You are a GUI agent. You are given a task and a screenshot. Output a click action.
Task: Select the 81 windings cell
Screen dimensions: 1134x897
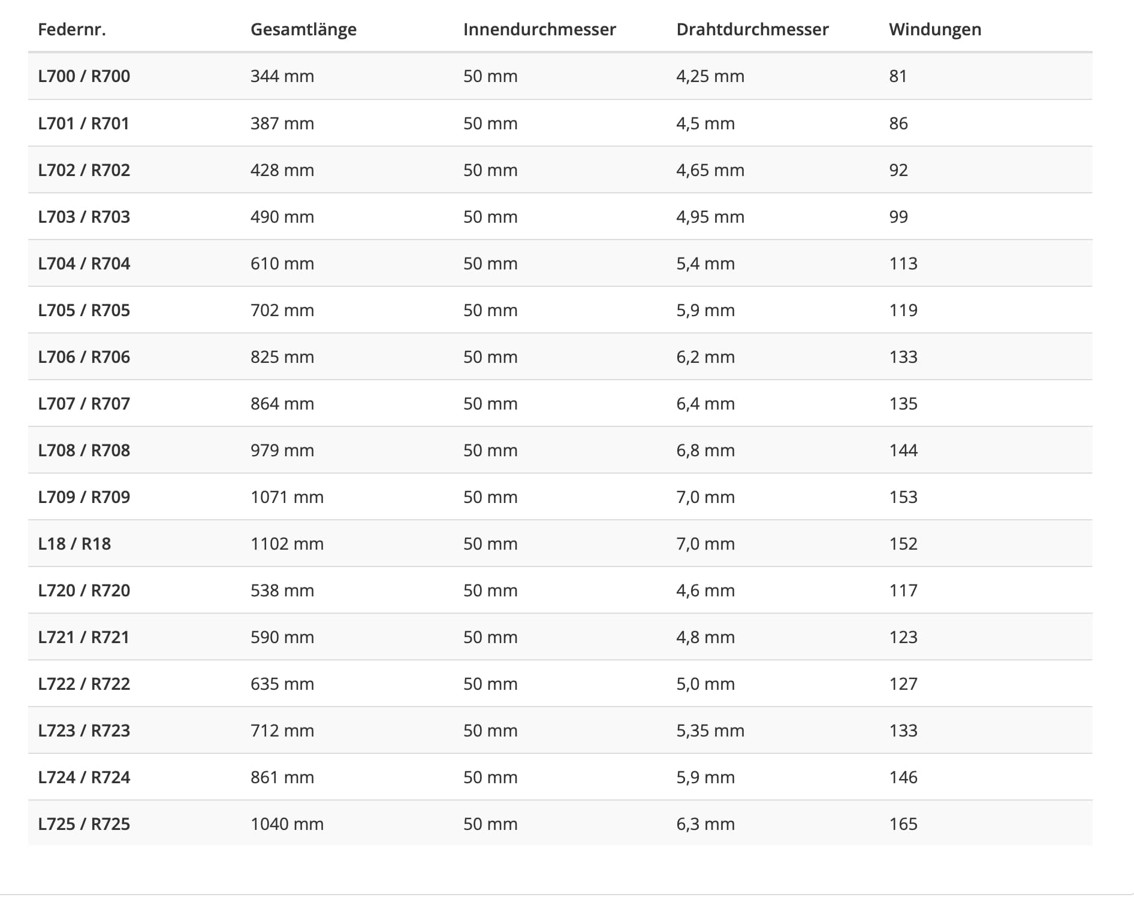(898, 76)
